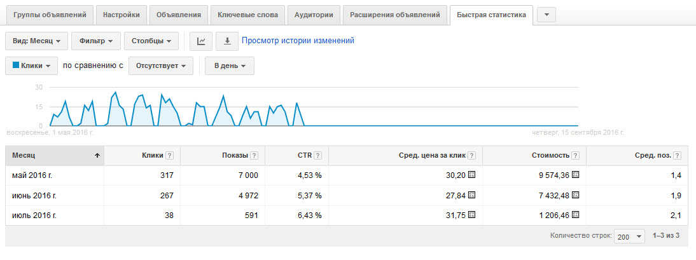Click currency icon next to 9 574,36

[576, 175]
